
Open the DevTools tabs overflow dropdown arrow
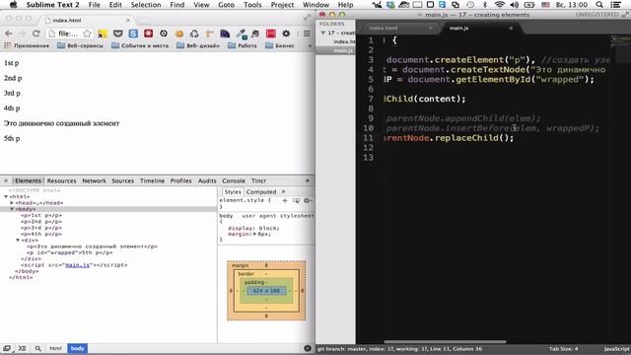point(308,181)
